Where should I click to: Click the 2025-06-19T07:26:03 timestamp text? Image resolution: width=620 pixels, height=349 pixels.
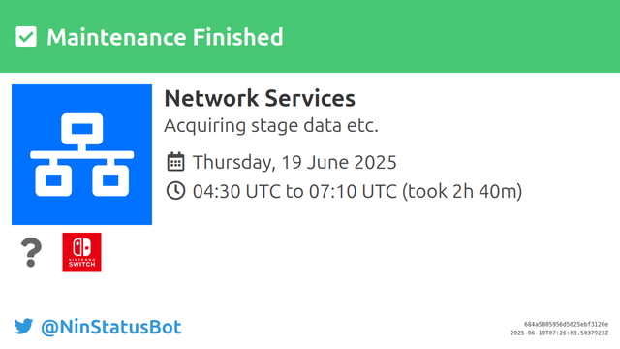(559, 333)
